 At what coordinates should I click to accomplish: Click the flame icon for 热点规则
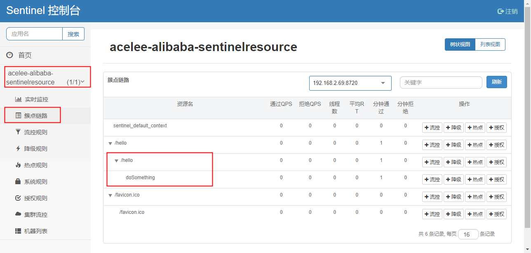pos(18,165)
